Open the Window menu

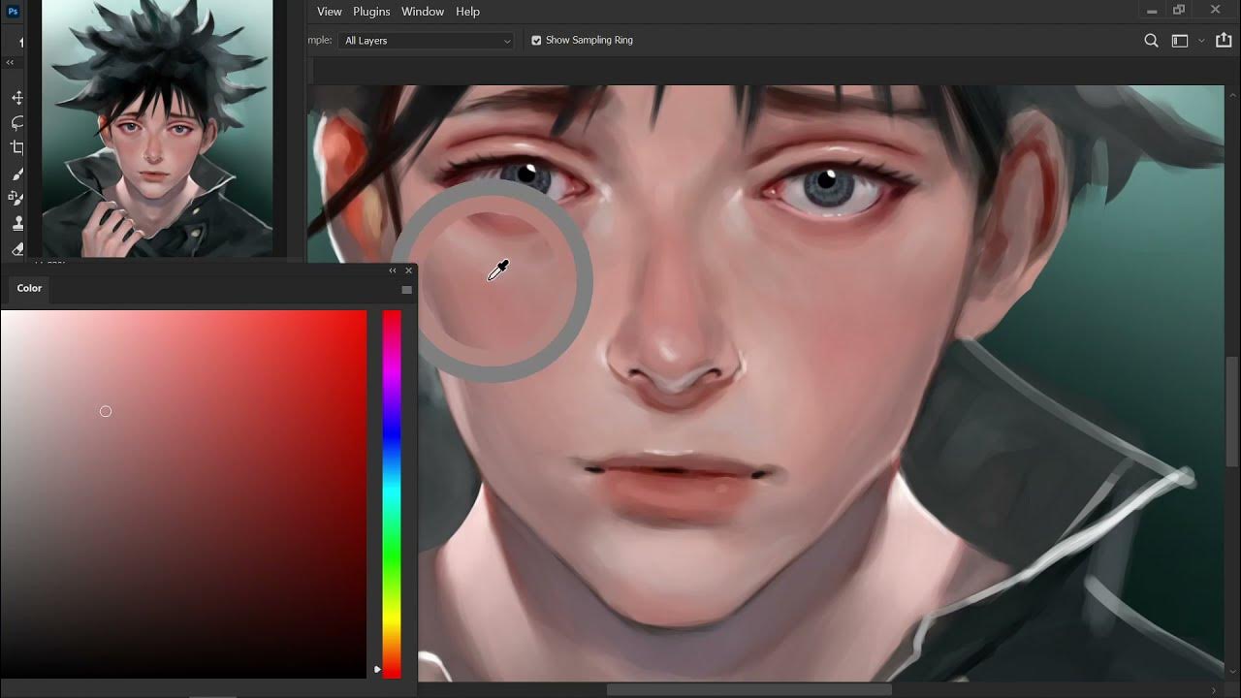(x=423, y=12)
